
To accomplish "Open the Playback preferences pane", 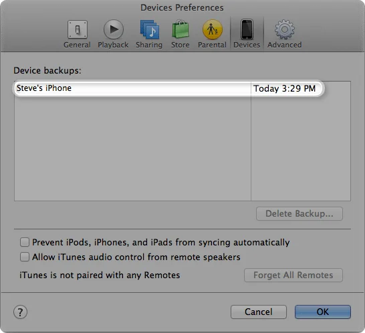I will (113, 34).
